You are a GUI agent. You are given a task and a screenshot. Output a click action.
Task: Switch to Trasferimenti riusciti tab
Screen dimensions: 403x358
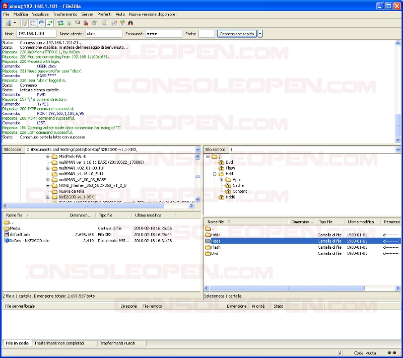(117, 343)
